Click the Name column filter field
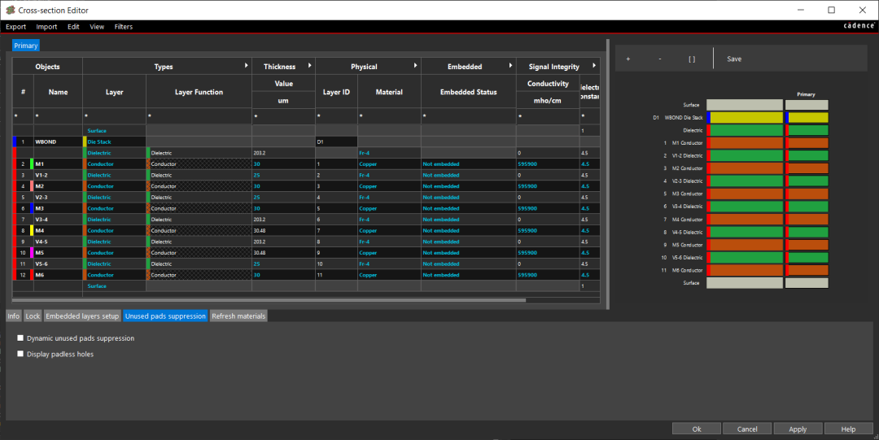 tap(58, 117)
